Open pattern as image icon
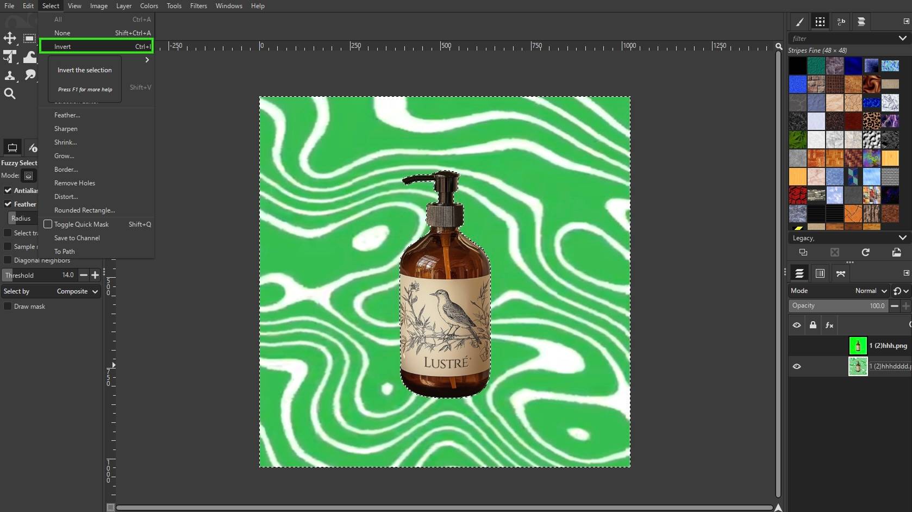 [x=897, y=252]
